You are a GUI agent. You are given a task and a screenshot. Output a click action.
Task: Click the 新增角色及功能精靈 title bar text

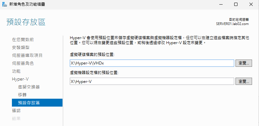click(x=27, y=4)
